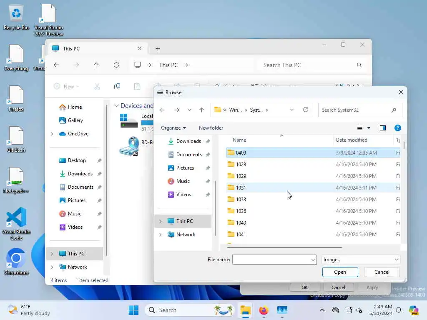Screen dimensions: 427x320
Task: Click the Cut icon in This PC toolbar
Action: tap(97, 87)
